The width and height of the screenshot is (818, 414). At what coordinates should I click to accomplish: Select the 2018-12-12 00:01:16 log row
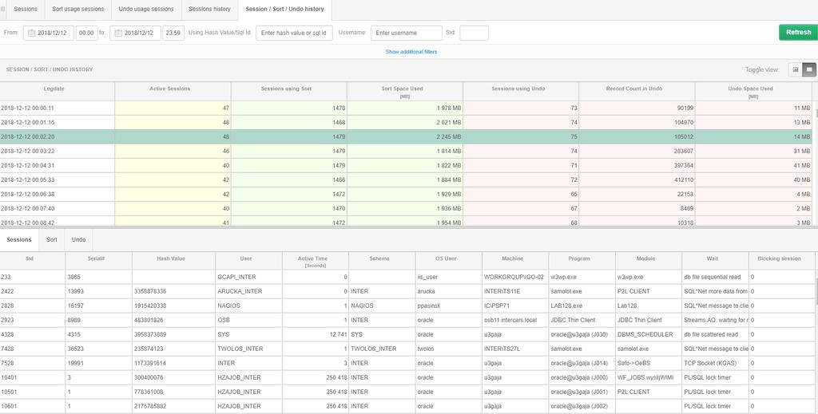406,122
